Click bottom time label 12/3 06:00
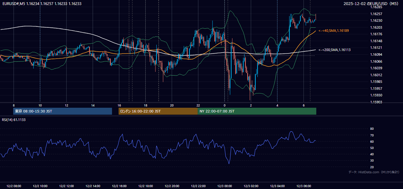The image size is (403, 189). 303,186
